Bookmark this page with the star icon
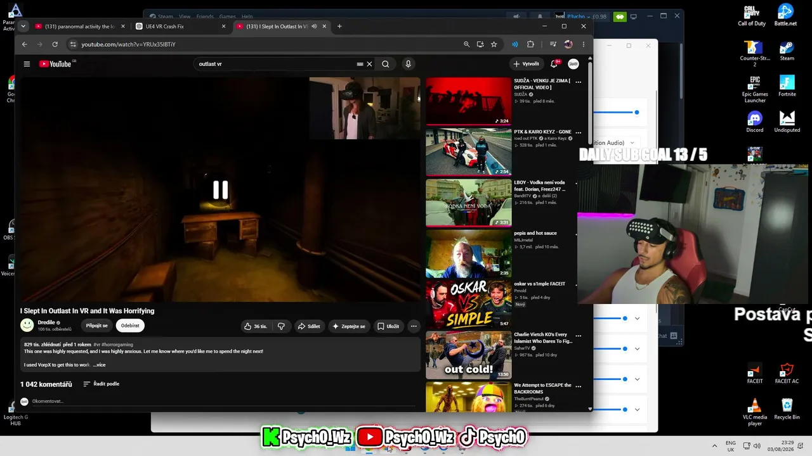 [x=494, y=44]
